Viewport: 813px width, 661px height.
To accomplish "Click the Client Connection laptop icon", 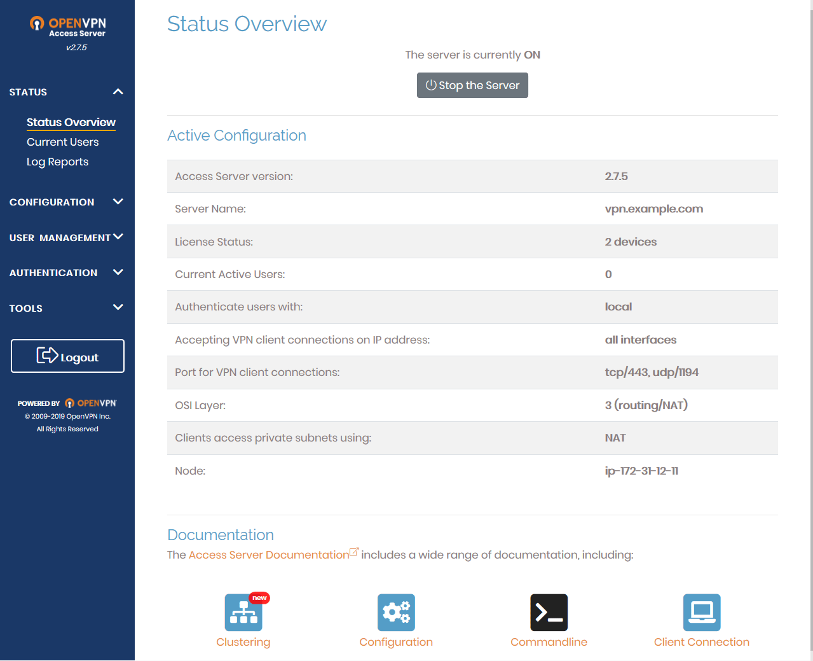I will click(x=702, y=612).
